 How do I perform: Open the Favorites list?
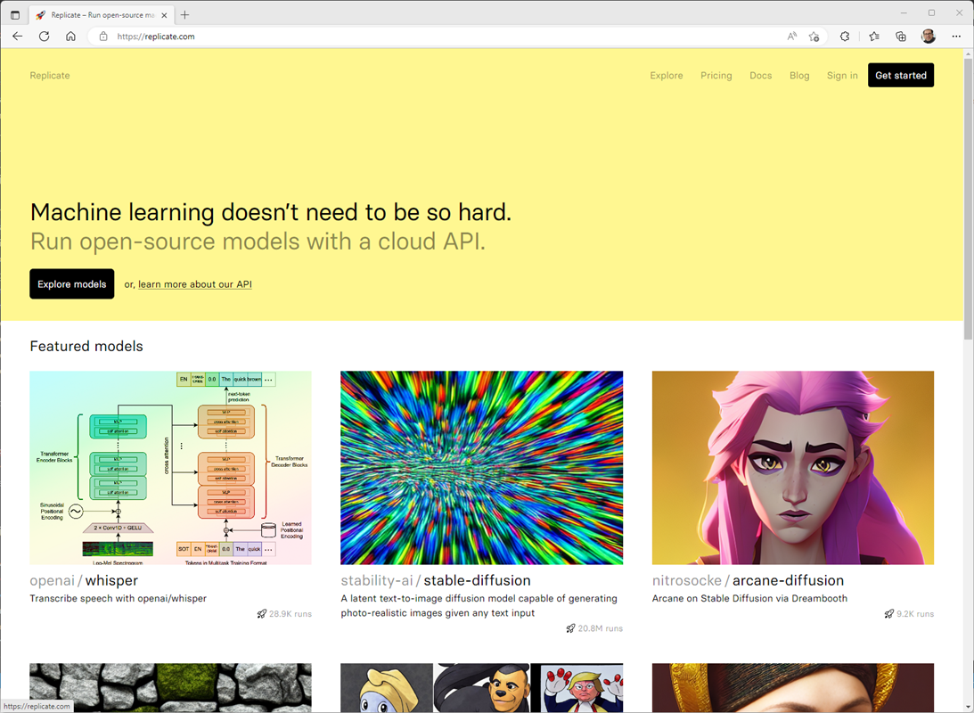click(x=874, y=36)
